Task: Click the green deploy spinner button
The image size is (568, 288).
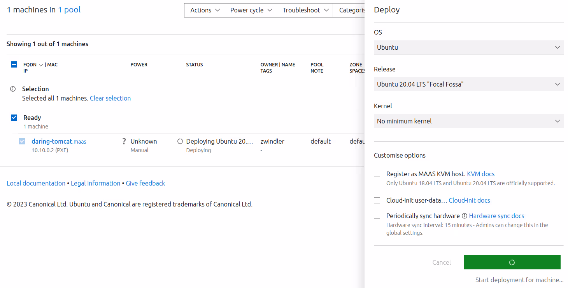Action: (512, 262)
